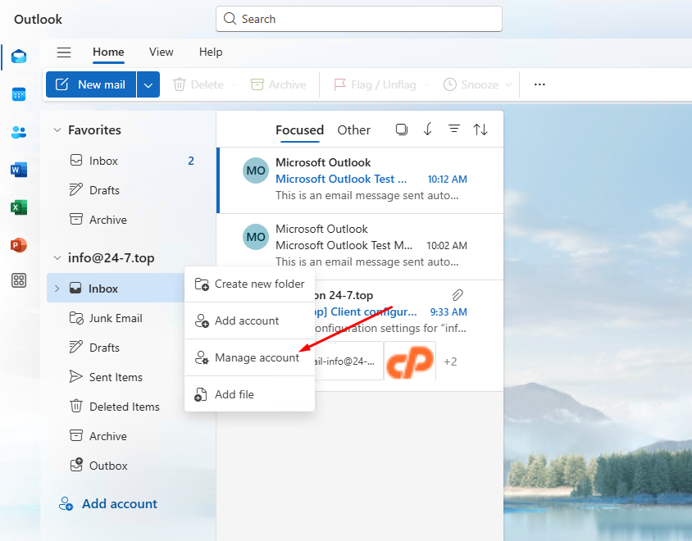The width and height of the screenshot is (692, 541).
Task: Toggle the sort order arrows
Action: pos(480,130)
